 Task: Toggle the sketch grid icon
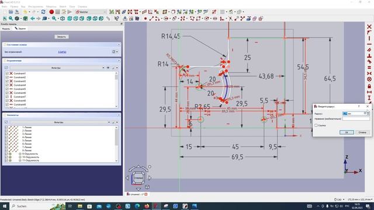[222, 12]
